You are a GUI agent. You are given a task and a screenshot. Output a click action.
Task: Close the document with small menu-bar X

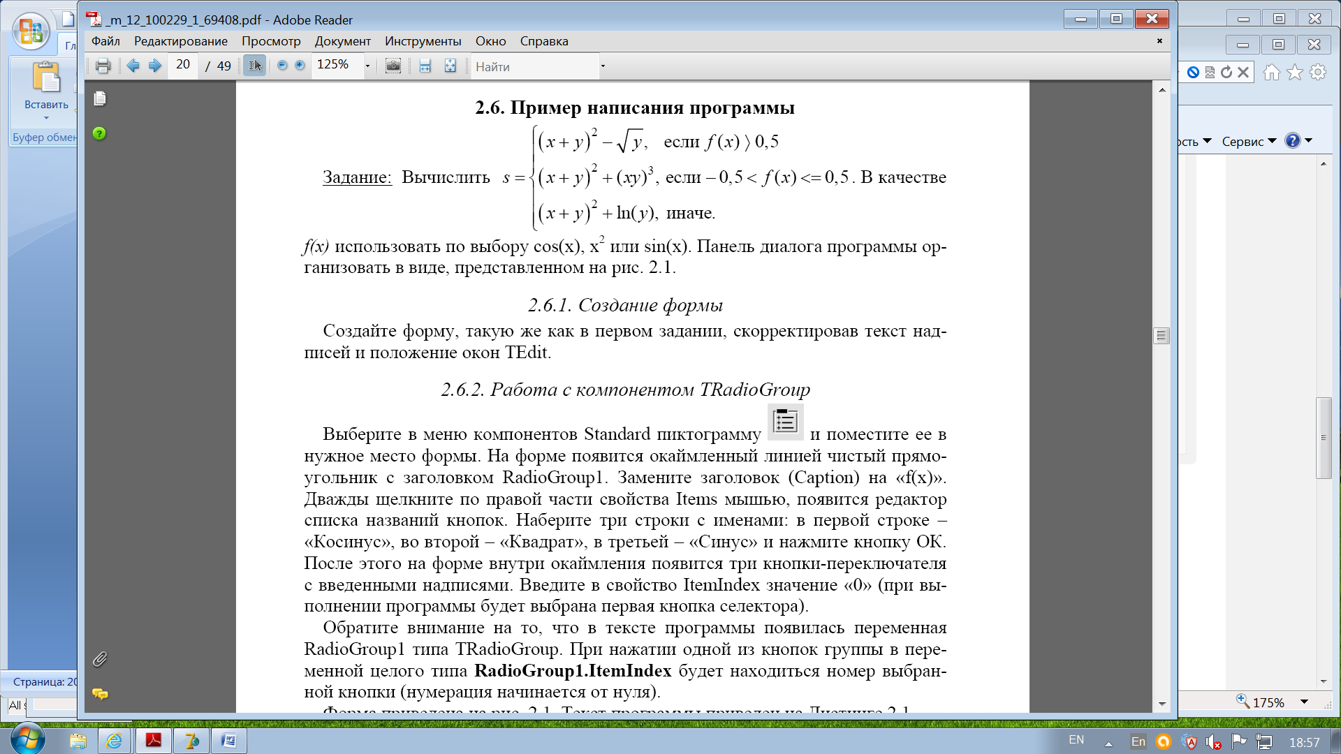1159,40
